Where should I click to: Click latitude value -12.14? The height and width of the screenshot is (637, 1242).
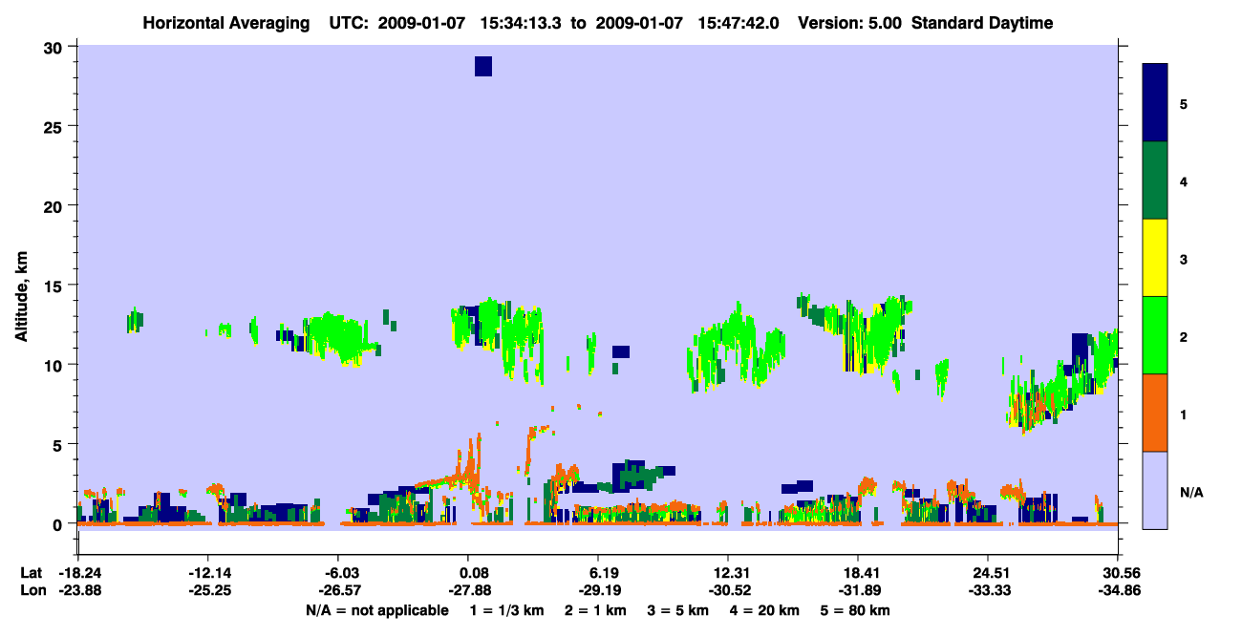tap(208, 573)
